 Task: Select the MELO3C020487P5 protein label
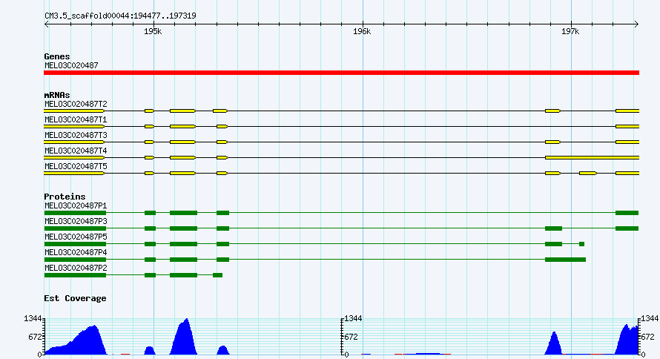[x=76, y=237]
